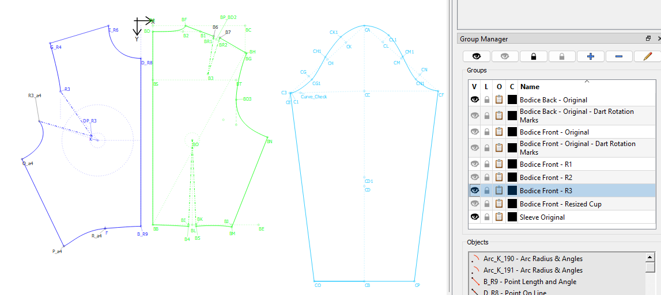Click the hide all groups button
The width and height of the screenshot is (661, 295).
coord(504,56)
